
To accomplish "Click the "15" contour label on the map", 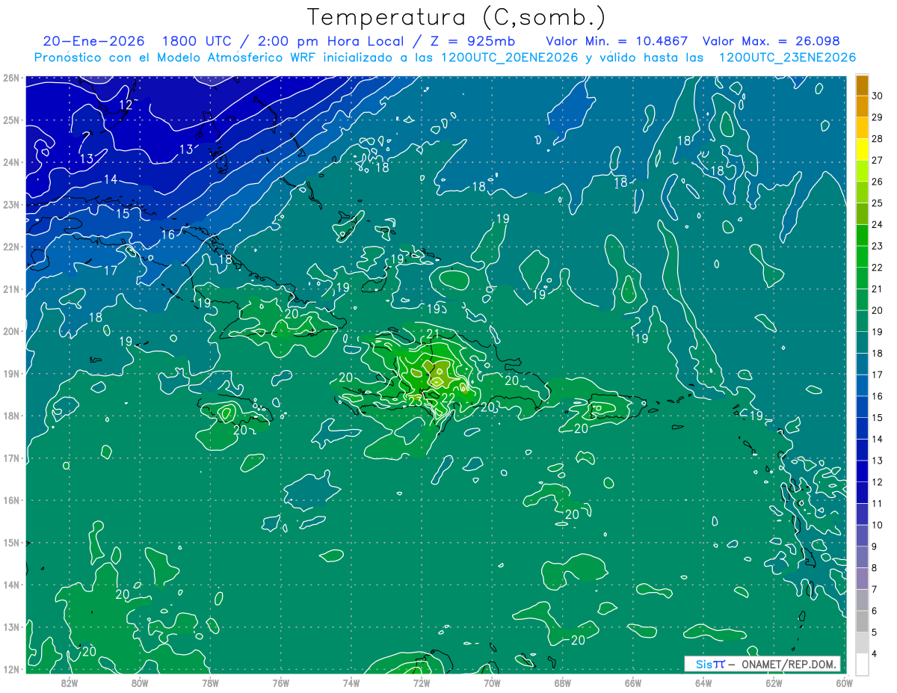I will [x=122, y=214].
